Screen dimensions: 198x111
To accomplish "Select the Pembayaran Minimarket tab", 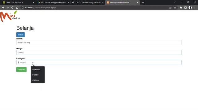I will click(x=122, y=2).
